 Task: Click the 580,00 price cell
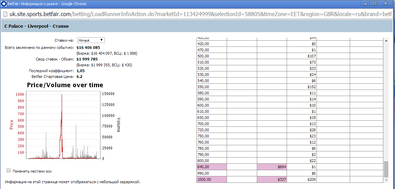tap(212, 93)
